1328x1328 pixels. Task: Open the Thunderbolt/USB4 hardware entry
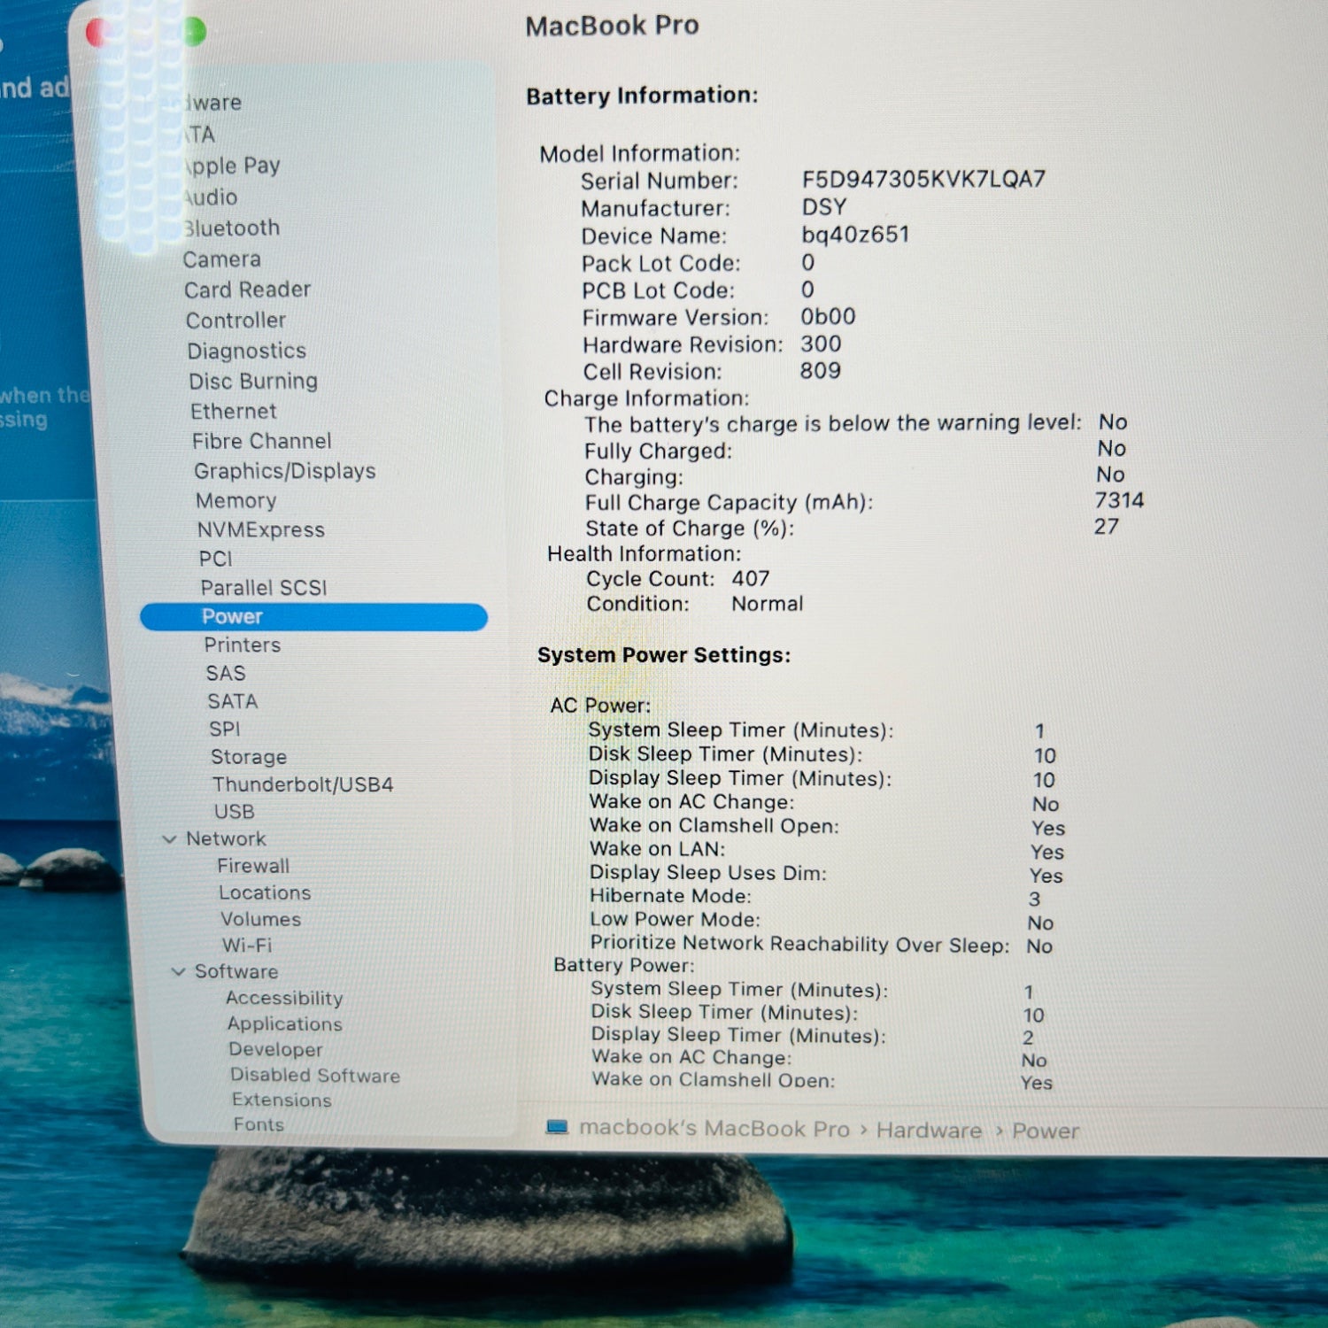click(302, 784)
